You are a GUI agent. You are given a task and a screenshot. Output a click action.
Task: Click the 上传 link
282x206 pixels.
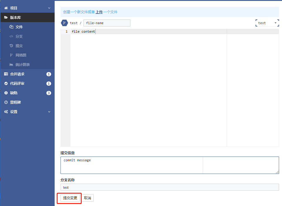pyautogui.click(x=99, y=12)
